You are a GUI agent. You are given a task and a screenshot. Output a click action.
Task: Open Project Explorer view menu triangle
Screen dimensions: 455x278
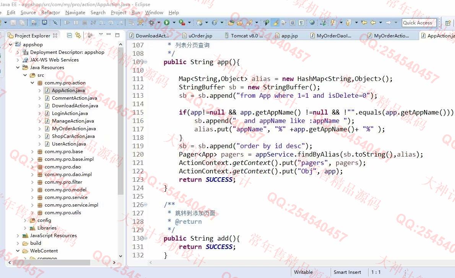pyautogui.click(x=101, y=34)
